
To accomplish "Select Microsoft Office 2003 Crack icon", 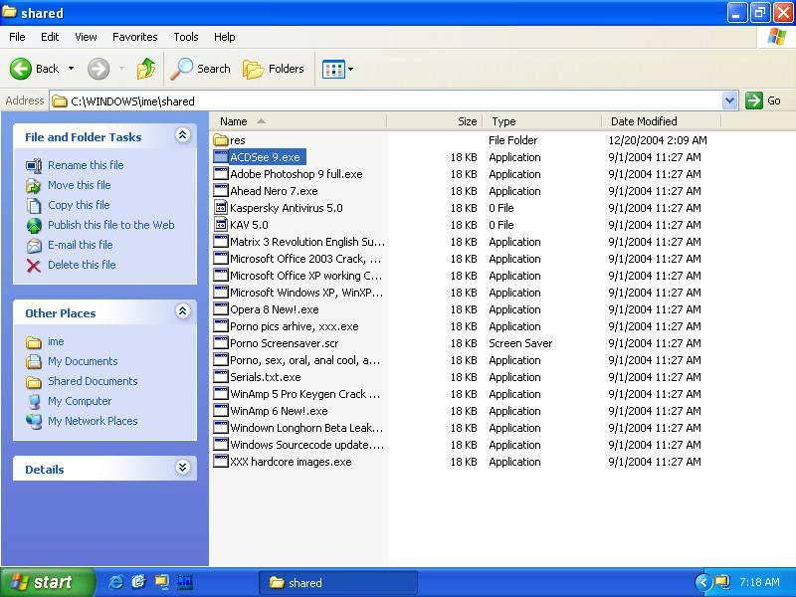I will pyautogui.click(x=220, y=259).
